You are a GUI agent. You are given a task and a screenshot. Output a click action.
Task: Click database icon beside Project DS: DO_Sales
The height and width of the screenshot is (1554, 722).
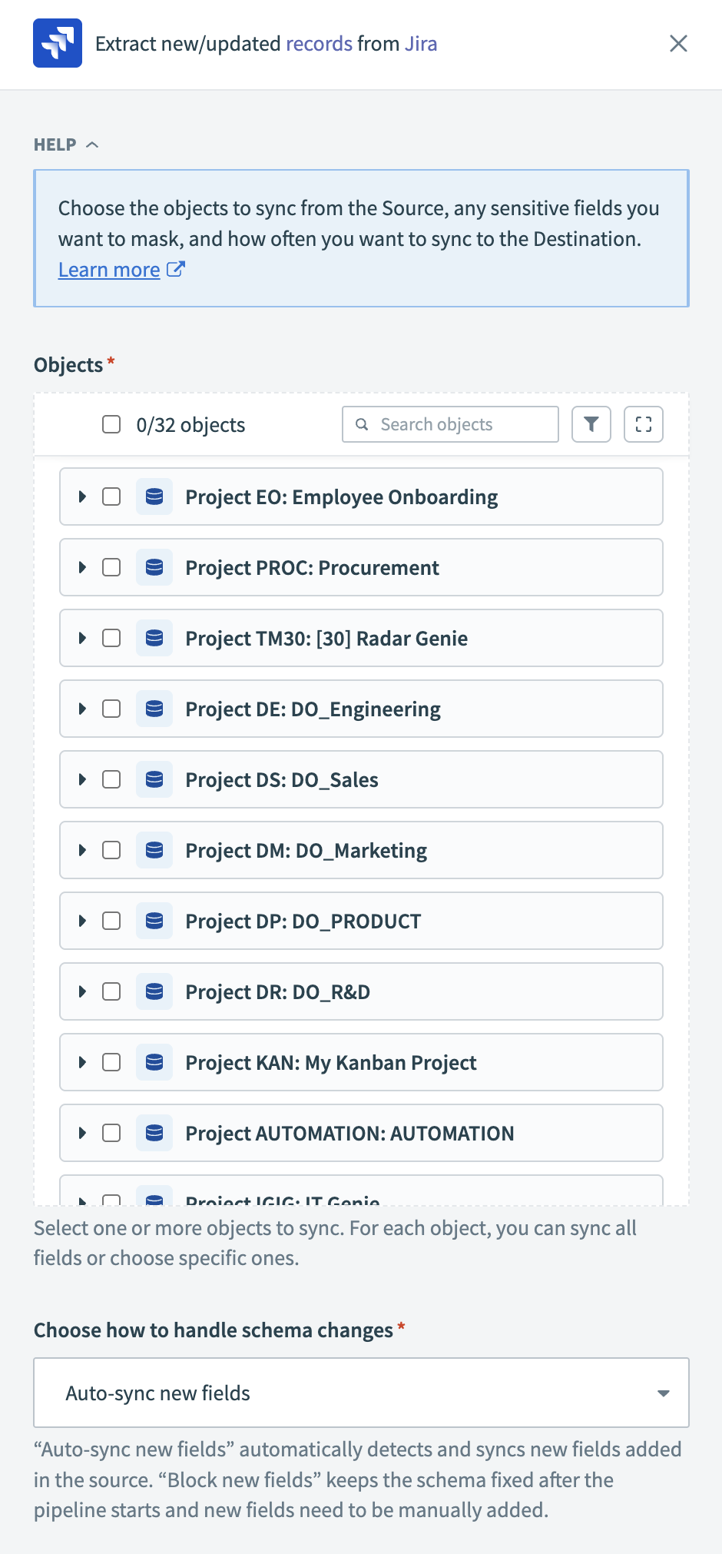click(x=154, y=780)
